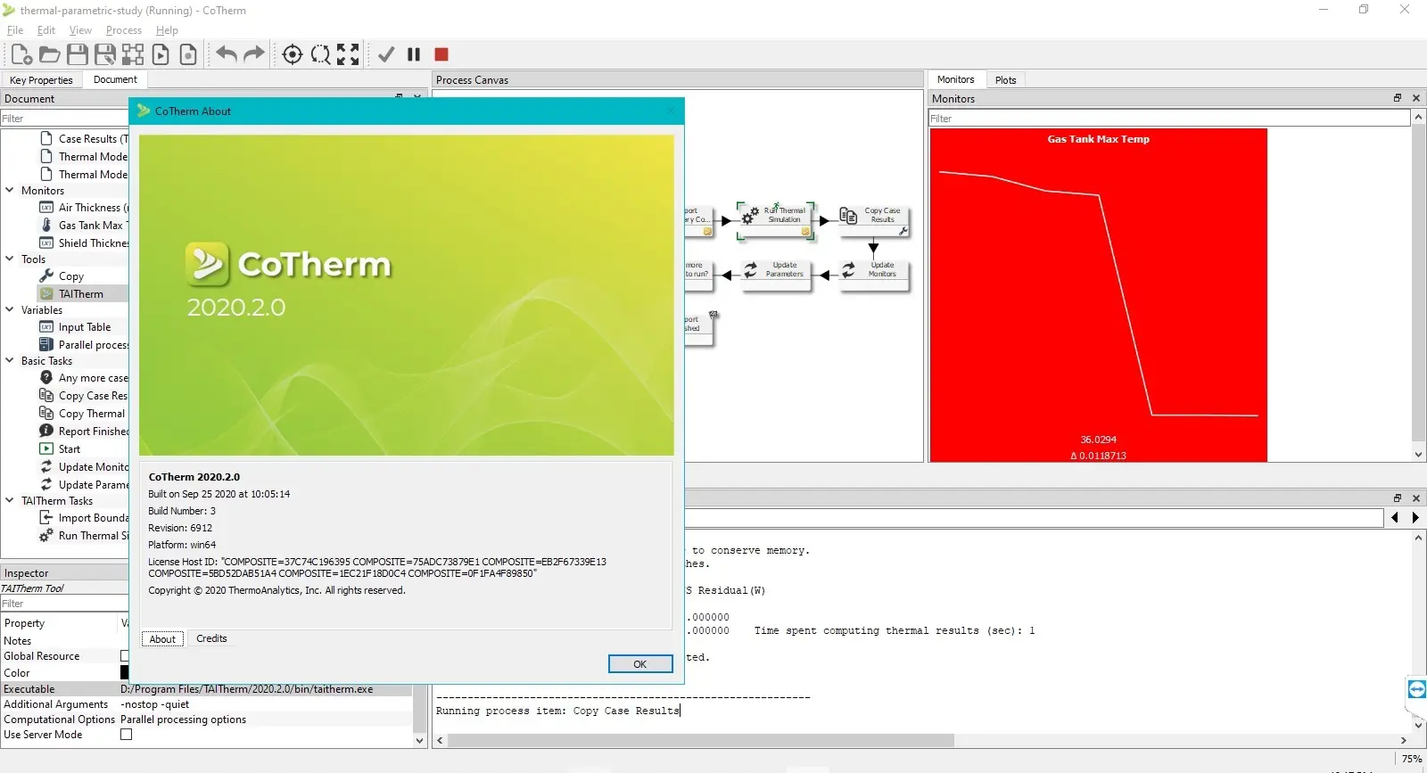Open the View menu

(80, 30)
